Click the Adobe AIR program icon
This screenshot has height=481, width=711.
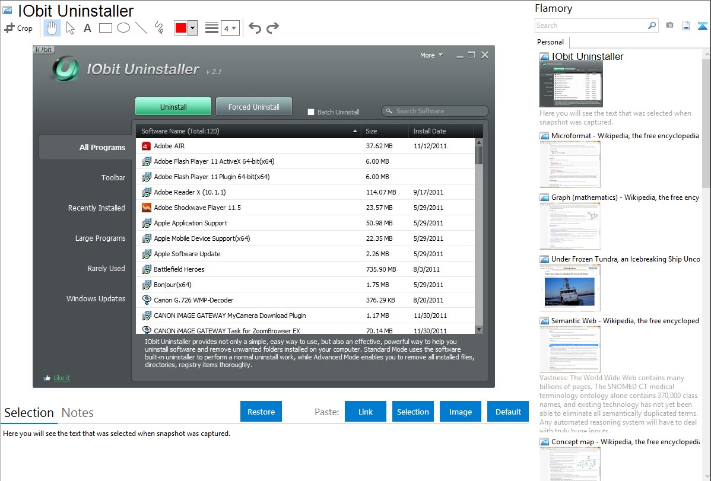pos(146,146)
